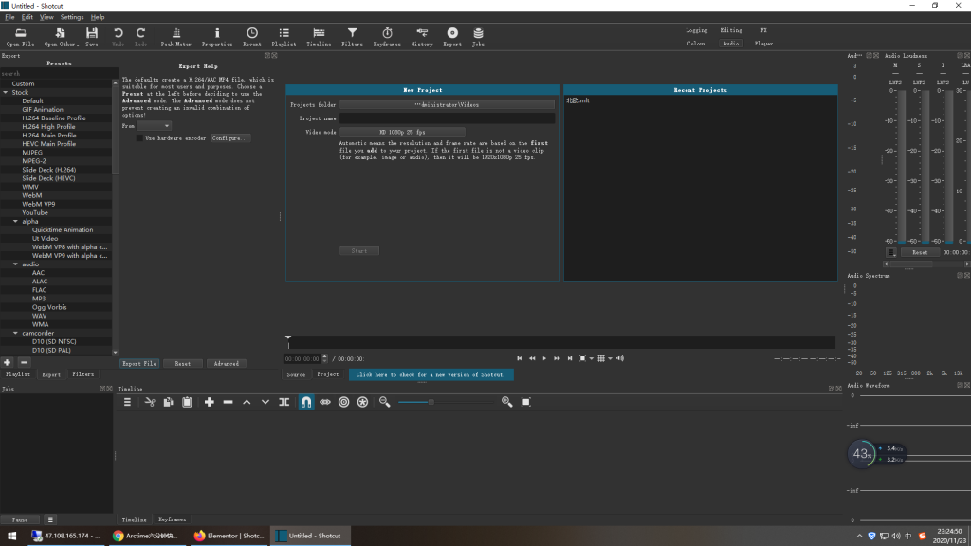Viewport: 971px width, 546px height.
Task: Open the Open Other dropdown arrow
Action: point(78,45)
